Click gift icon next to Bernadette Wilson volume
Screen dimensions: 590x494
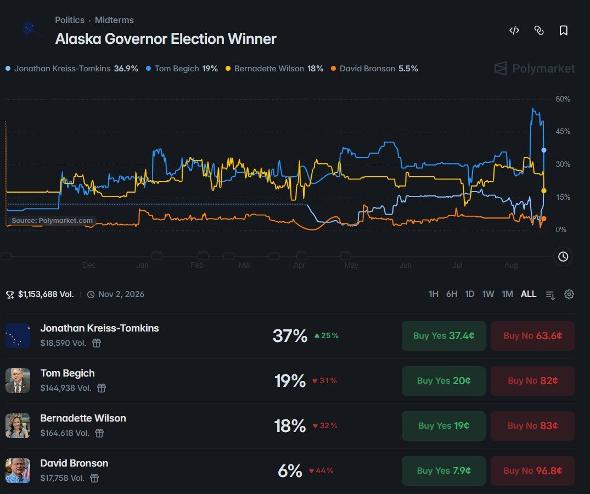99,433
